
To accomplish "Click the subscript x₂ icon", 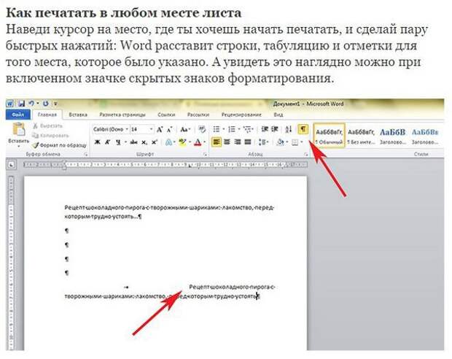I will coord(144,142).
